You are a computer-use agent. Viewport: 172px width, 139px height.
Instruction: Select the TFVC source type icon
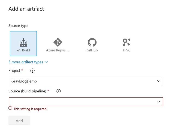pos(126,42)
